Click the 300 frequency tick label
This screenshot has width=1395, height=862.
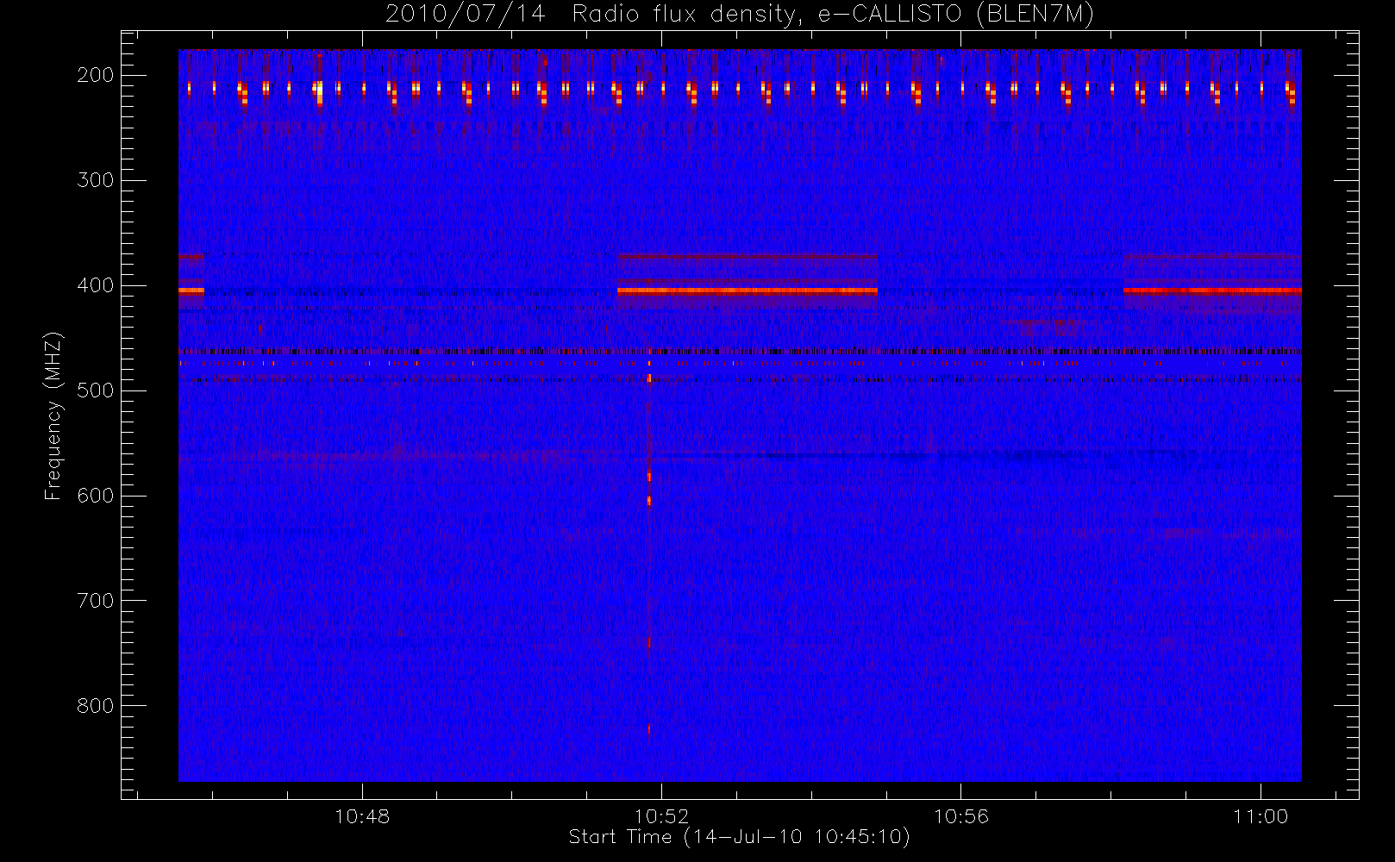[x=95, y=180]
